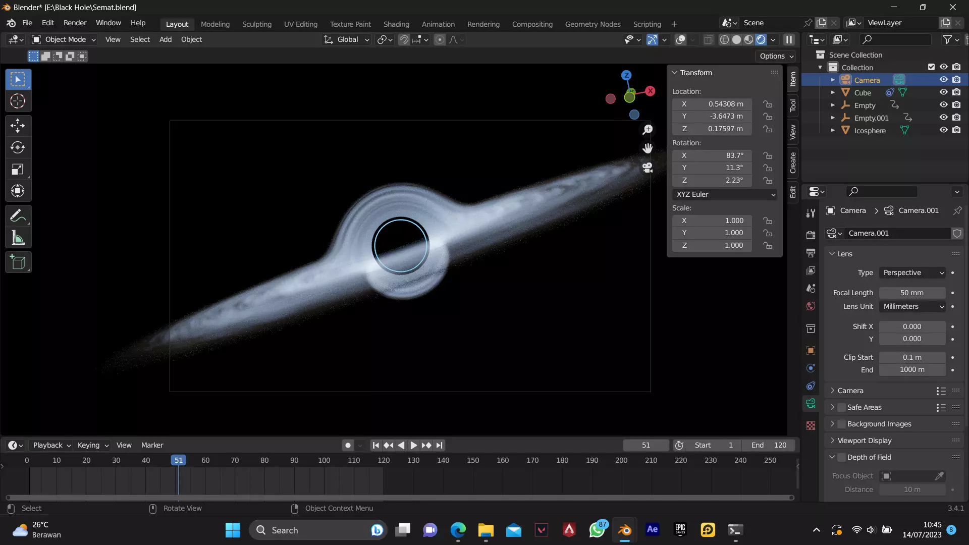The height and width of the screenshot is (545, 969).
Task: Hide Camera in viewport via eye
Action: coord(943,80)
